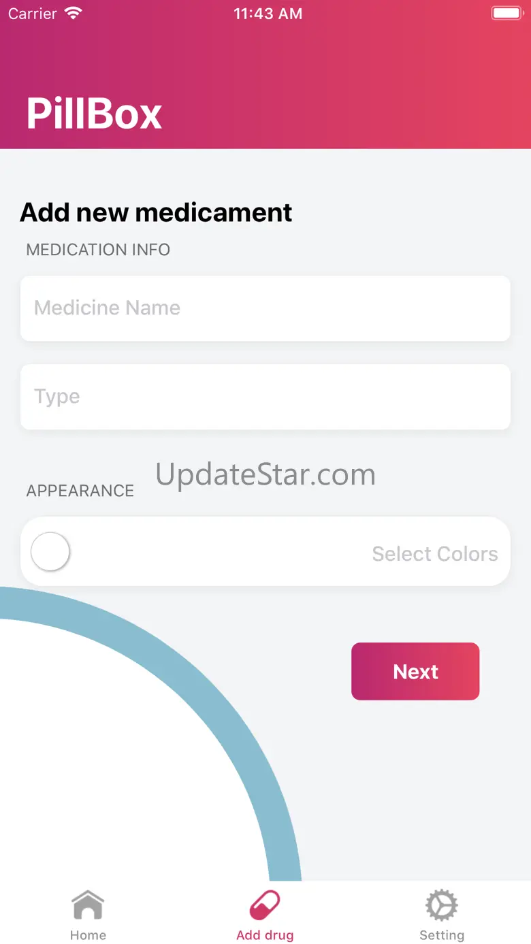
Task: Tap the 11:43 AM clock
Action: 268,14
